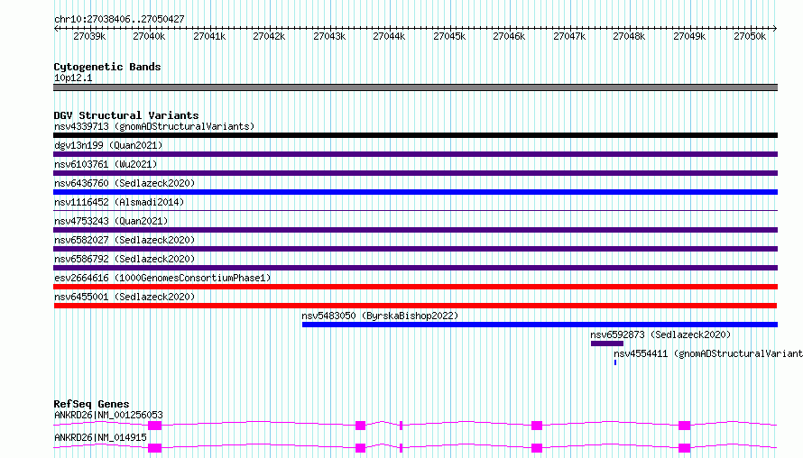Select NM_001256053 exon near 27040k

tap(154, 426)
